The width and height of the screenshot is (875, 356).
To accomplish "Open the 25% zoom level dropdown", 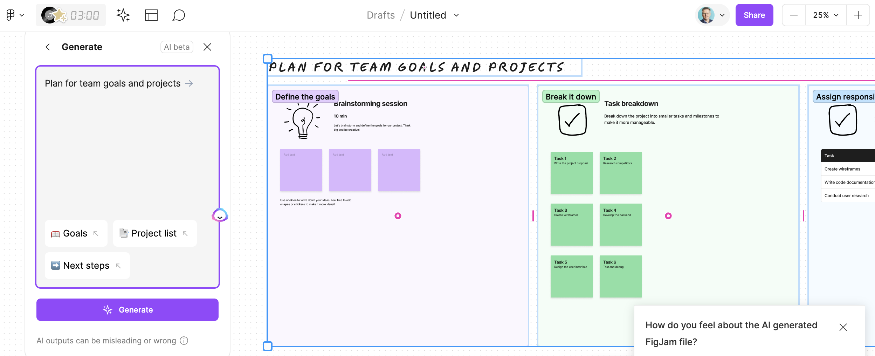I will [826, 15].
